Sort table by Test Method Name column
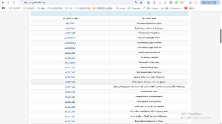Viewport: 222px width, 124px height. [x=149, y=14]
